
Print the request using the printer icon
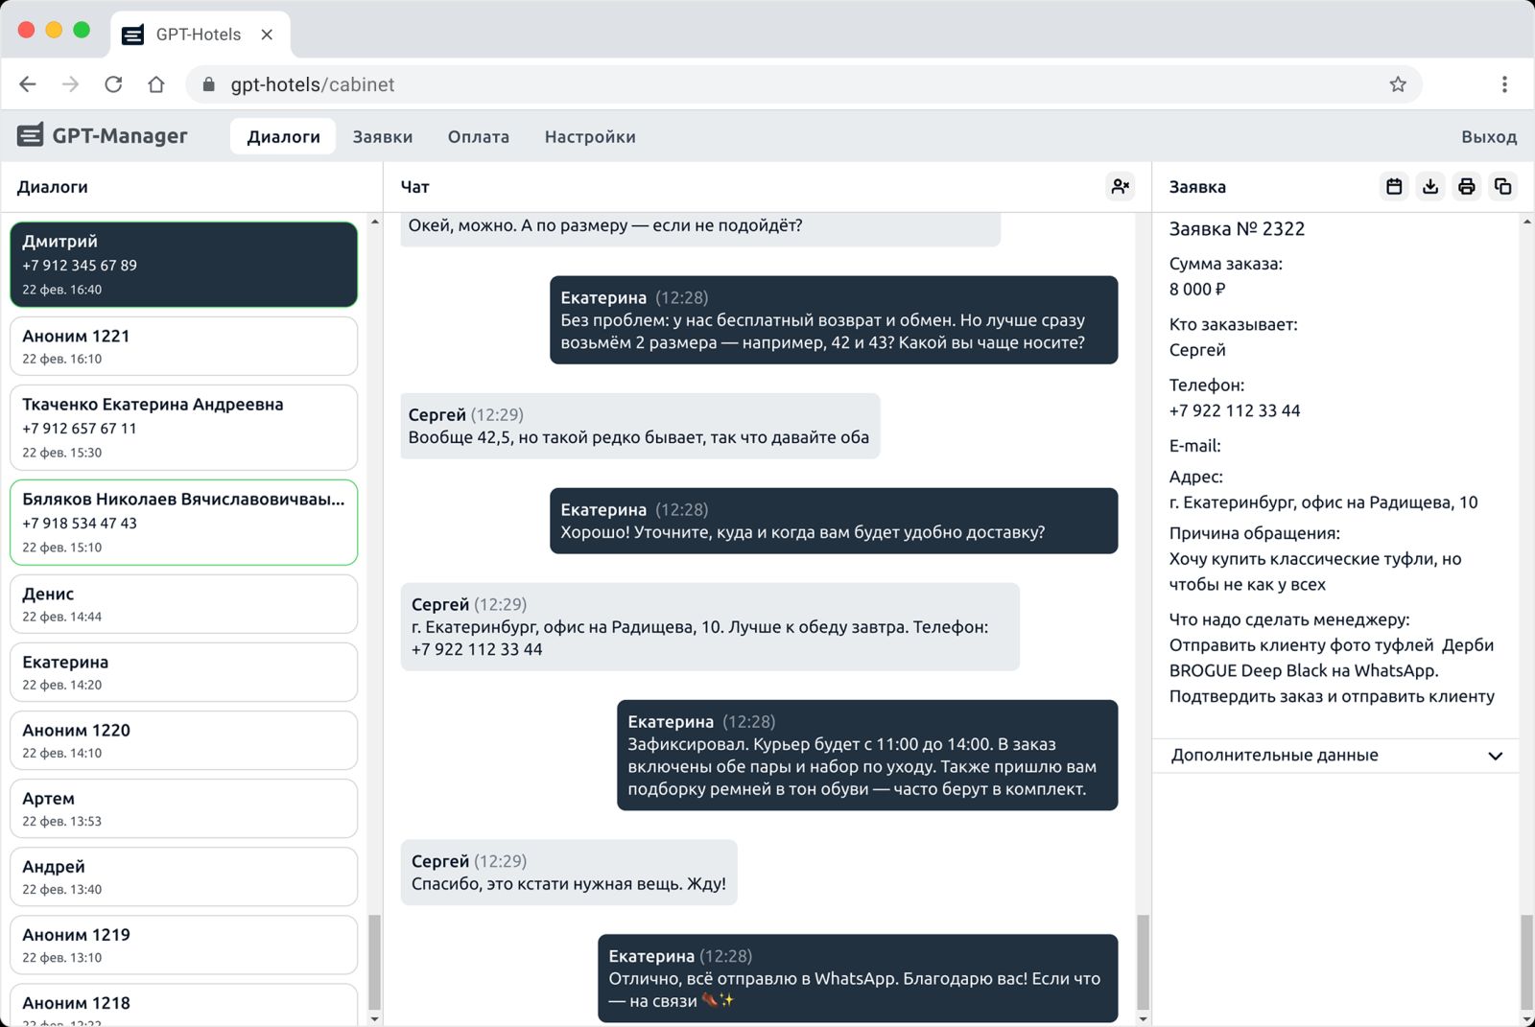(1466, 186)
